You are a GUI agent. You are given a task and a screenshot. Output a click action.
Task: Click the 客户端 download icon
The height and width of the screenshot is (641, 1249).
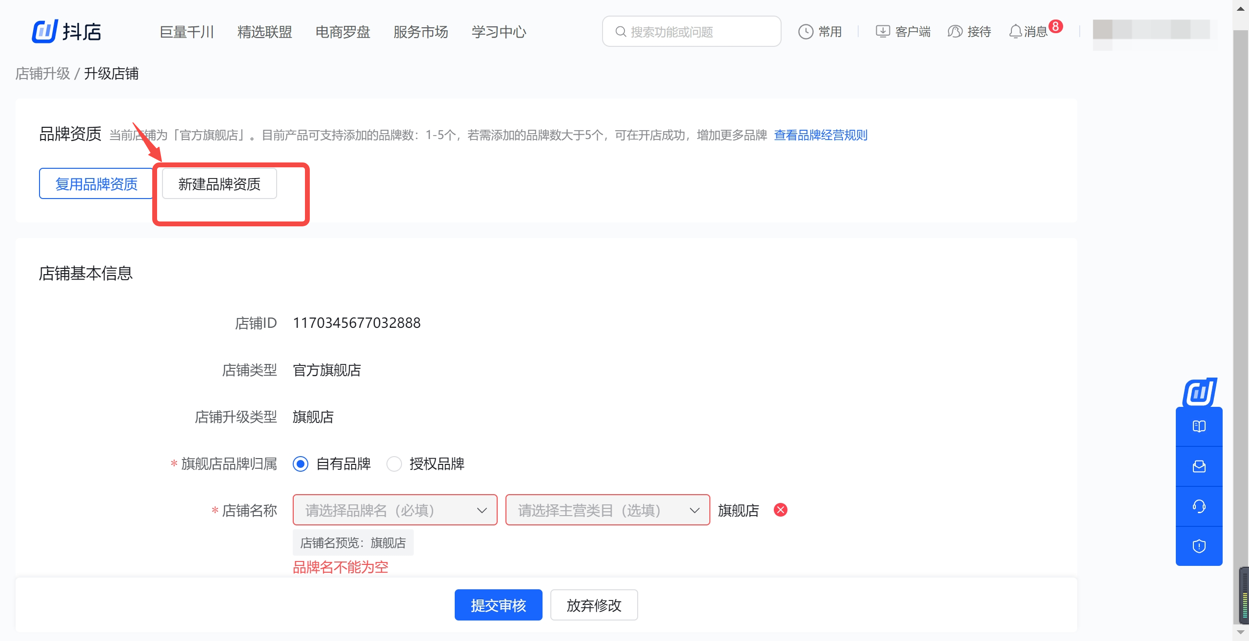pyautogui.click(x=883, y=32)
